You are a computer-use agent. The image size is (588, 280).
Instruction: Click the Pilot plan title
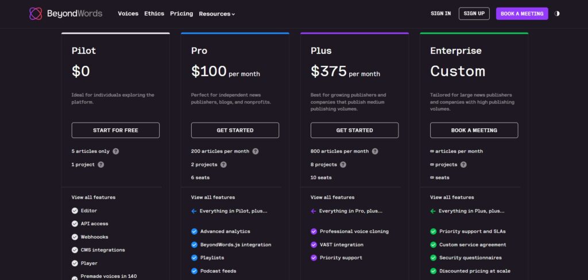84,50
